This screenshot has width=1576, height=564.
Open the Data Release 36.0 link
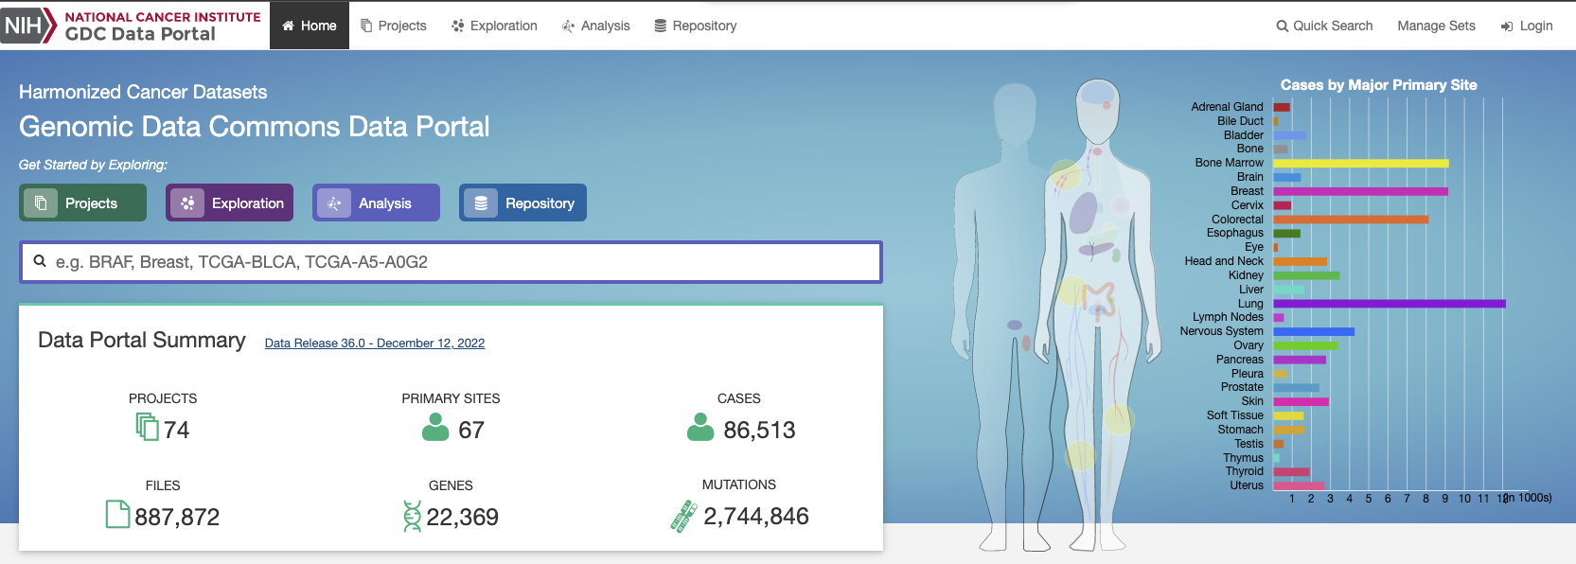(375, 344)
